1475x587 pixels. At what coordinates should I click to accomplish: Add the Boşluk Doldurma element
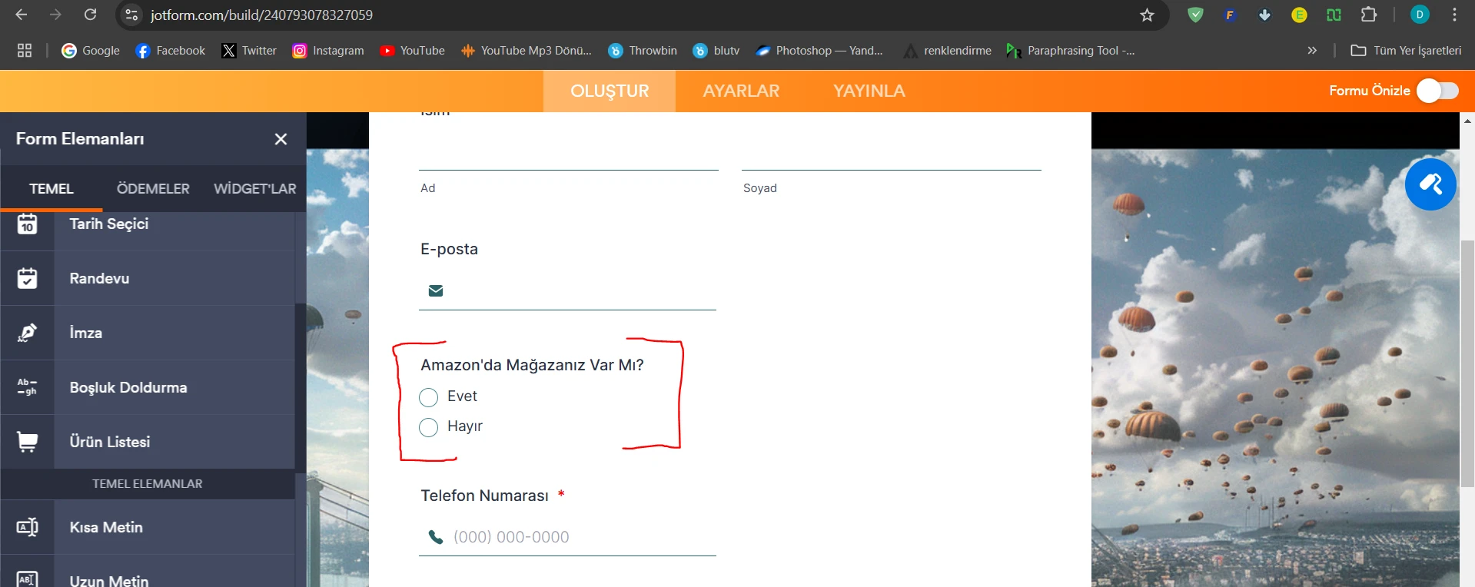(x=148, y=387)
